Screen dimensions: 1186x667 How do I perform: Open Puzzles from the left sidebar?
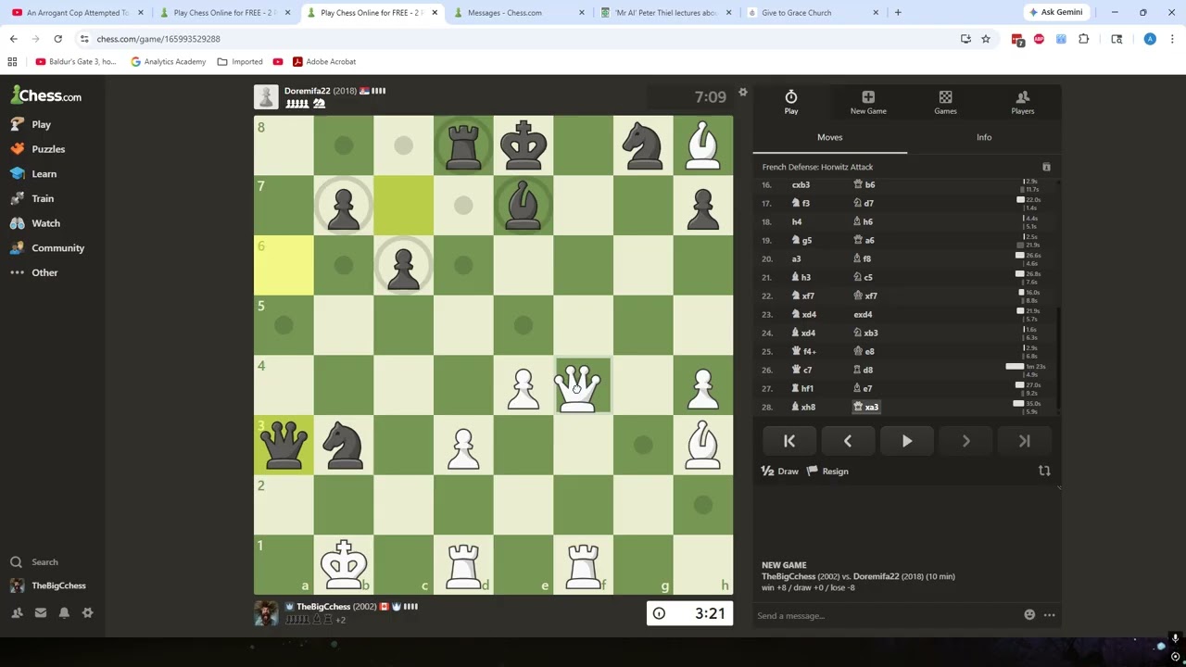tap(38, 149)
